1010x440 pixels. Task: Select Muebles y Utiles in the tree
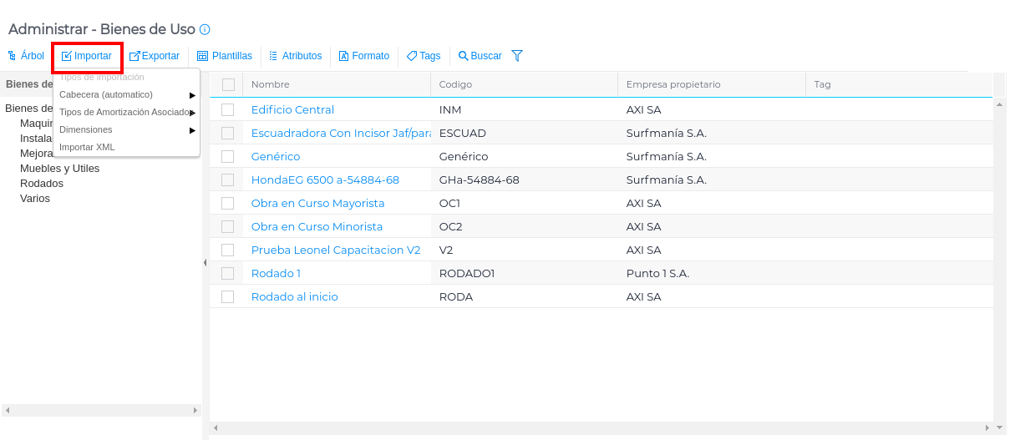59,168
